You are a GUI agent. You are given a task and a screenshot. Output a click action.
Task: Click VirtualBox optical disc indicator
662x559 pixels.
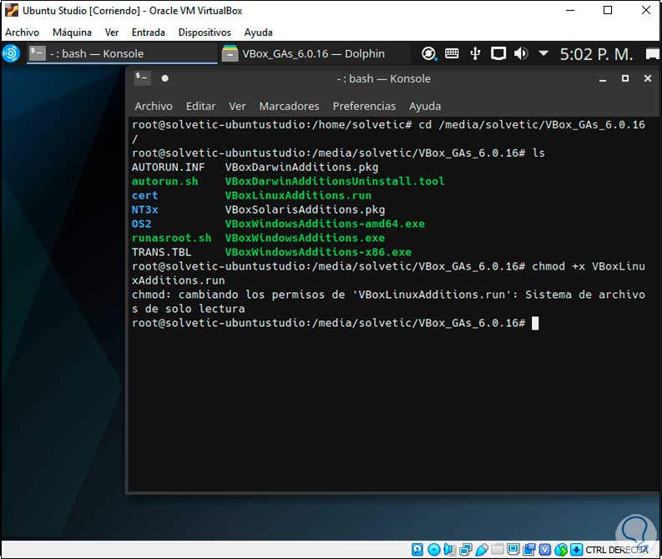pyautogui.click(x=433, y=549)
